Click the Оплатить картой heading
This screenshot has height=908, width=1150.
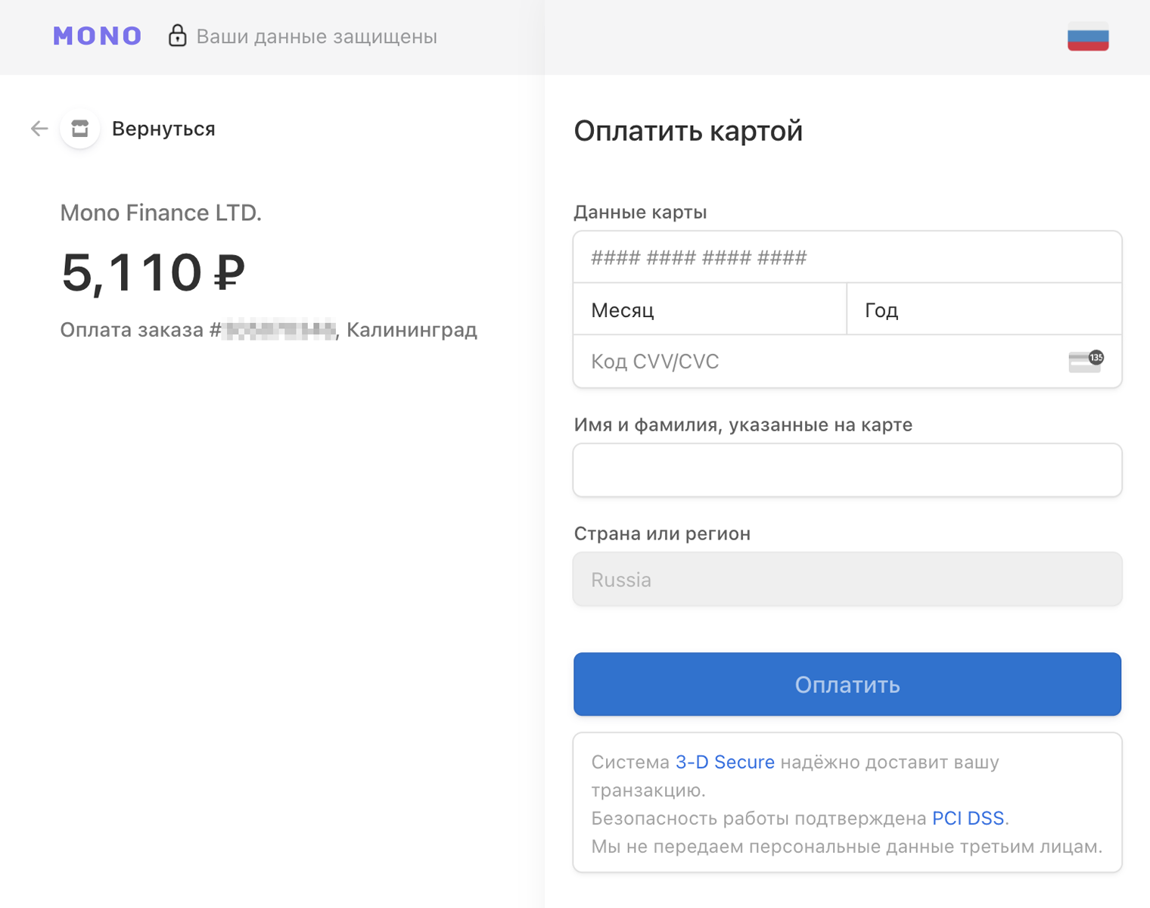pyautogui.click(x=688, y=131)
